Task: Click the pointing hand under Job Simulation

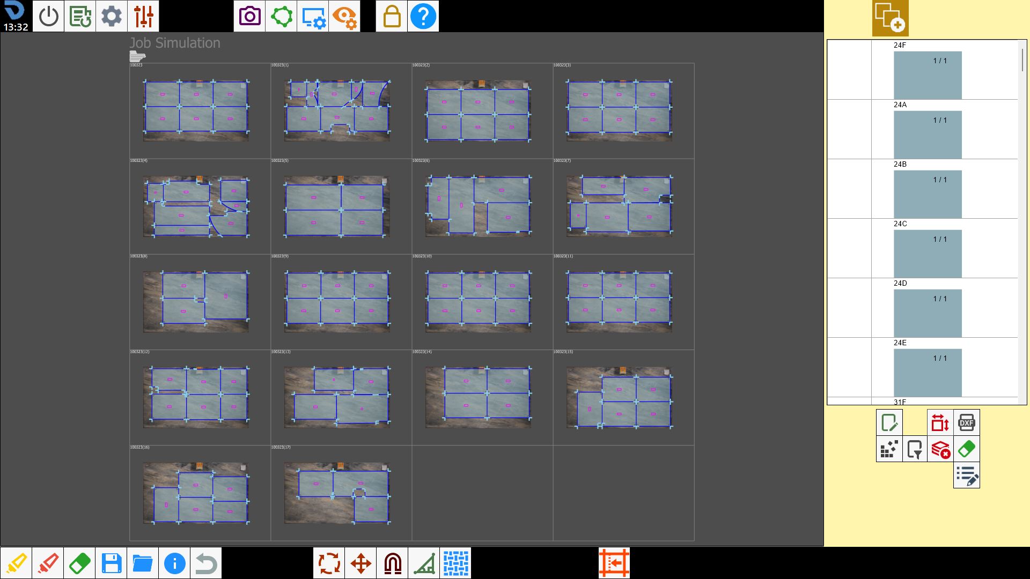Action: point(137,56)
